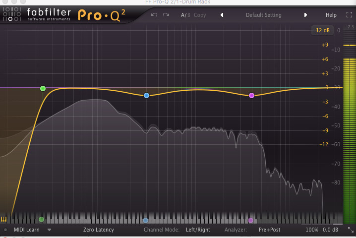Viewport: 356px width, 238px height.
Task: Click the green band marker on piano strip
Action: pyautogui.click(x=41, y=219)
